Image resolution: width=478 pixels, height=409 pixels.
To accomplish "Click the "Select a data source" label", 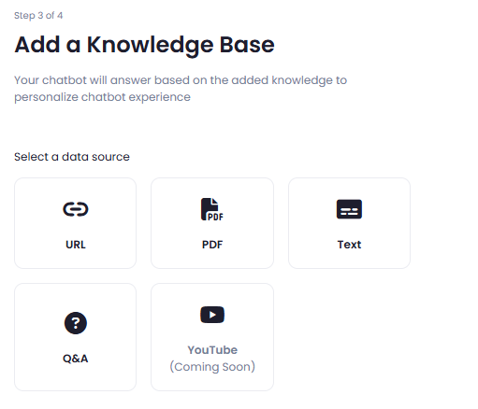I will click(x=72, y=157).
